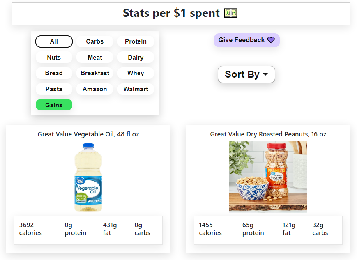
Task: Click the dollar bill emoji icon
Action: [230, 13]
